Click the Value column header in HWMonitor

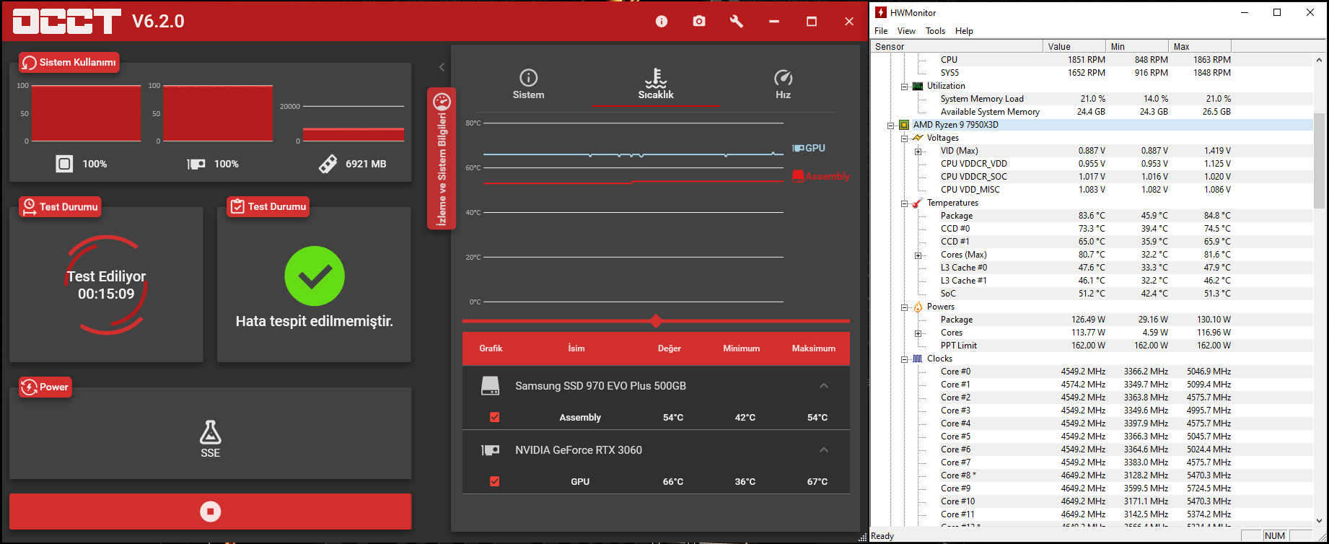(1074, 46)
